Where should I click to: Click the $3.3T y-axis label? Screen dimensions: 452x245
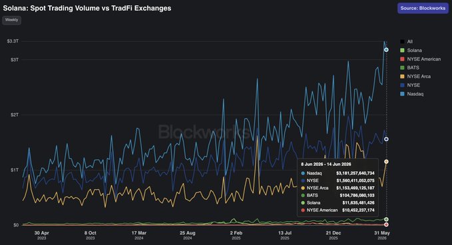pos(13,41)
